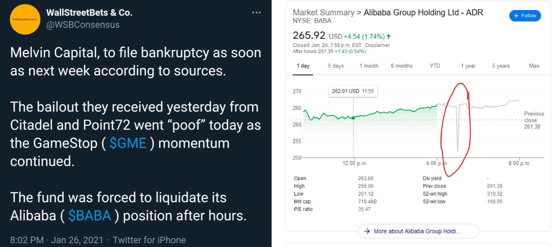Click the WallStreetBets & Co. profile avatar
557x247 pixels.
pyautogui.click(x=25, y=19)
